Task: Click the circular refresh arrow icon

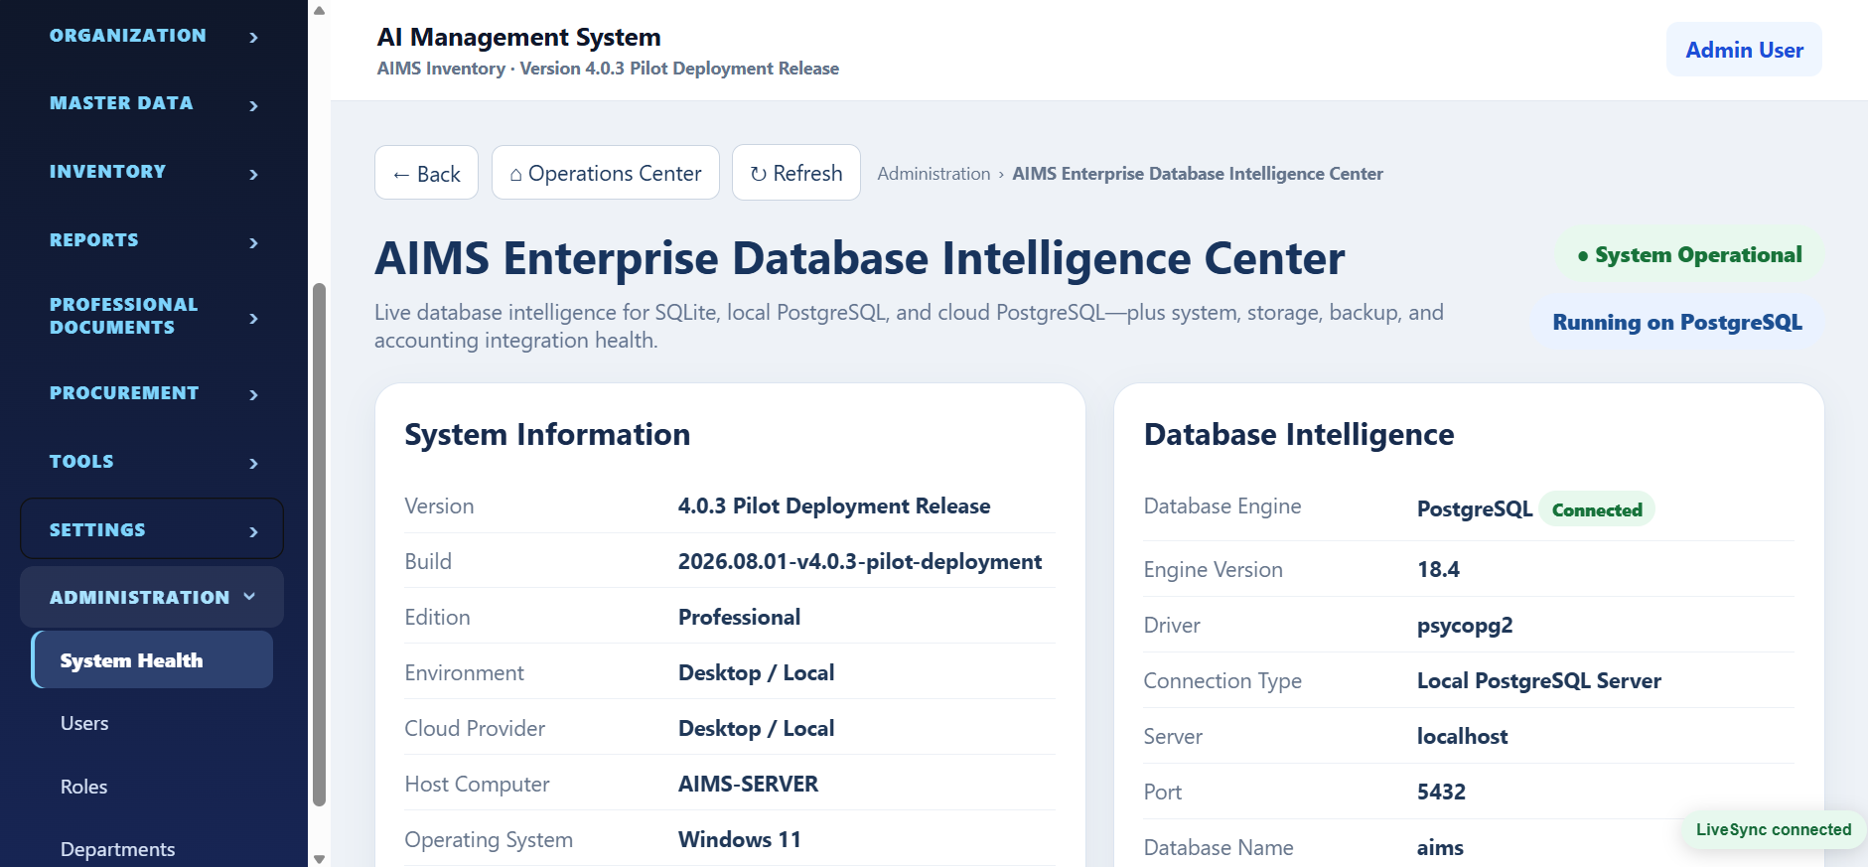Action: tap(758, 174)
